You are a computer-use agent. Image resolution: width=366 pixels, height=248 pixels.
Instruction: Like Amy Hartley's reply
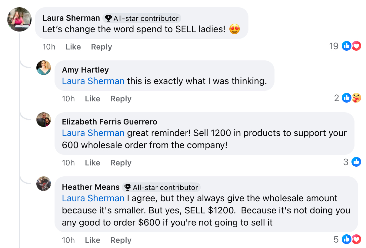(x=93, y=99)
